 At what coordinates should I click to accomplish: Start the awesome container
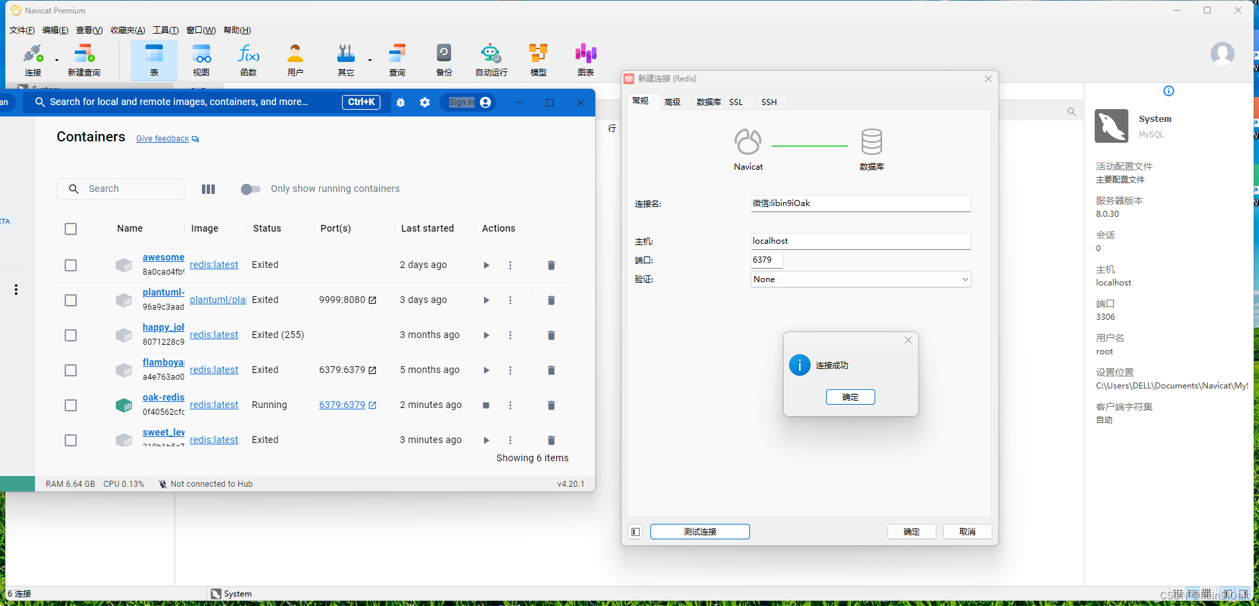pos(486,265)
